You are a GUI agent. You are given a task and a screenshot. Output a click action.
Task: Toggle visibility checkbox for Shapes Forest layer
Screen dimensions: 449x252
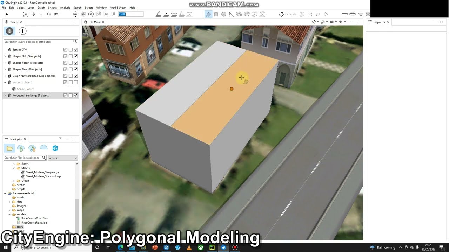coord(76,63)
